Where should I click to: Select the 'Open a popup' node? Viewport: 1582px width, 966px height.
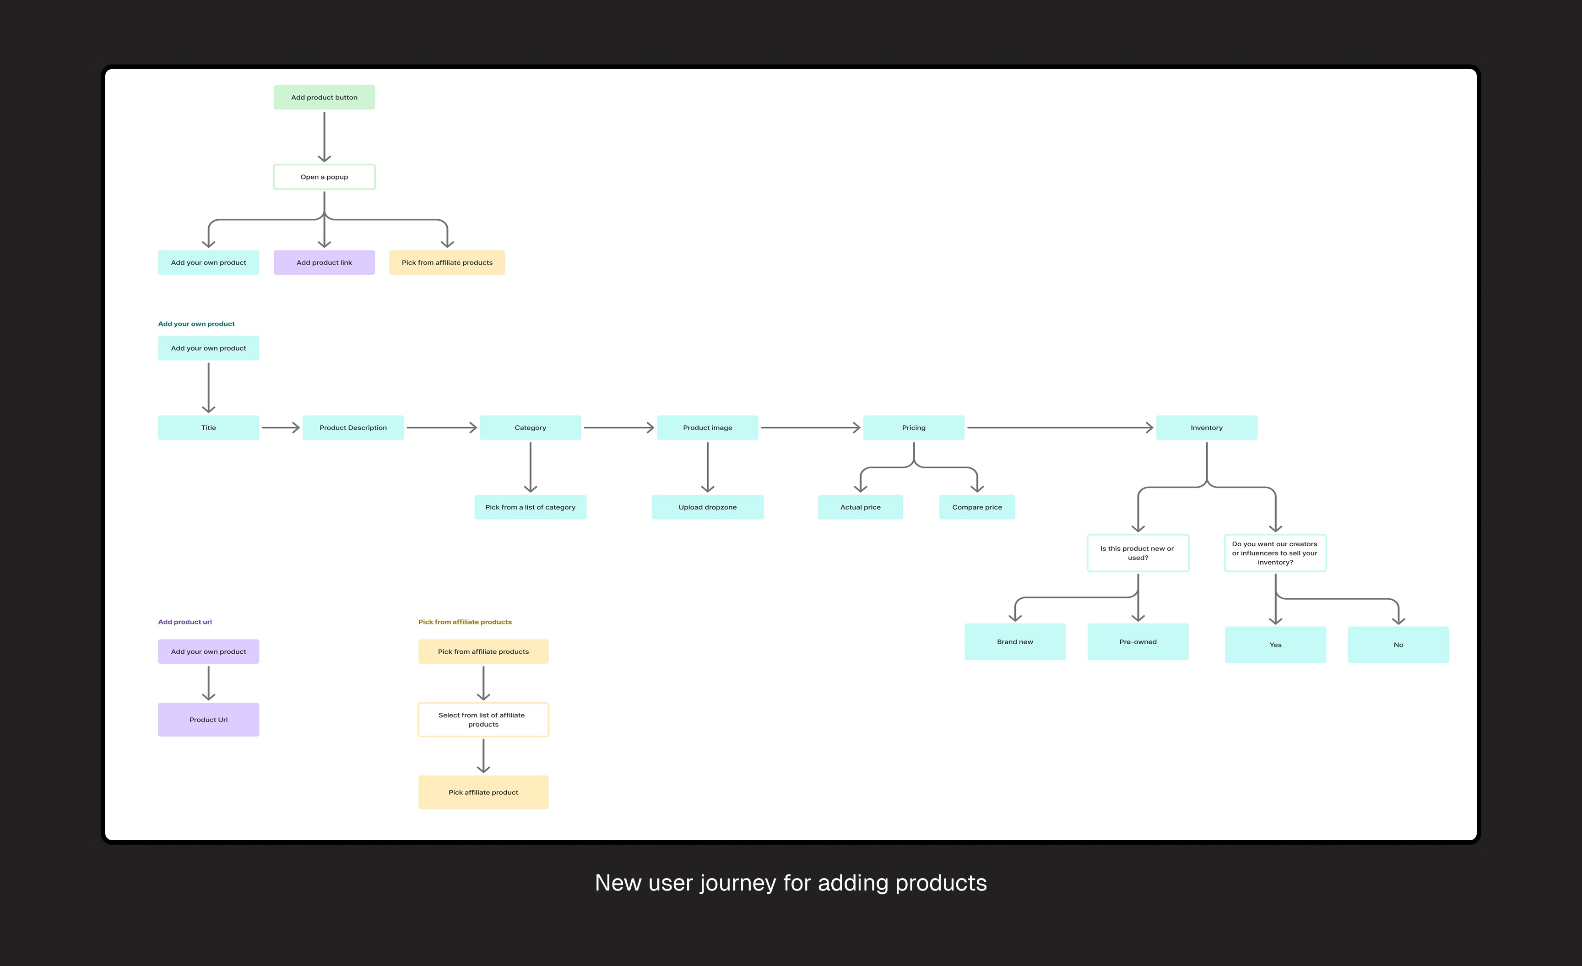click(x=324, y=177)
